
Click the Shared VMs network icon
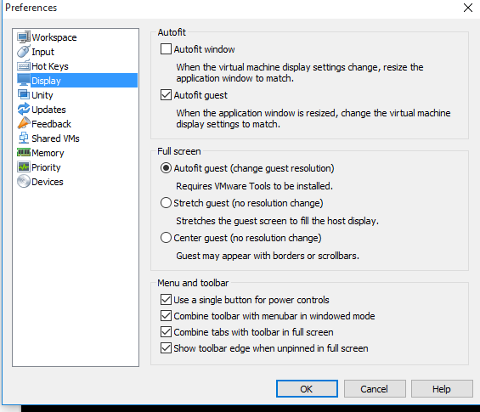point(24,138)
